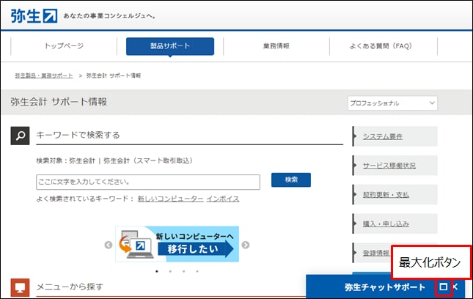This screenshot has height=299, width=473.
Task: Open the 購入・申し込み sidebar link
Action: coord(386,224)
